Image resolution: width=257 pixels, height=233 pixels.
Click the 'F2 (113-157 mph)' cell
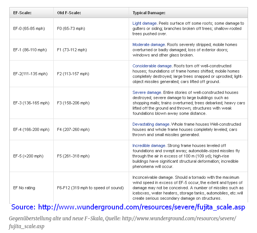pyautogui.click(x=73, y=74)
